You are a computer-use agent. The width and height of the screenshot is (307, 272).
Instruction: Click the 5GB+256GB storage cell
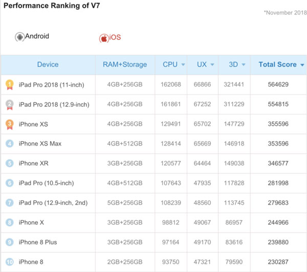tap(125, 203)
